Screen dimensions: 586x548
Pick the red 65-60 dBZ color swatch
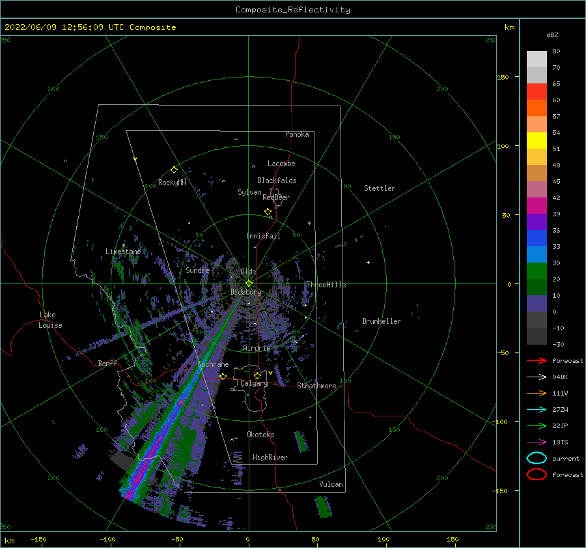click(x=537, y=92)
